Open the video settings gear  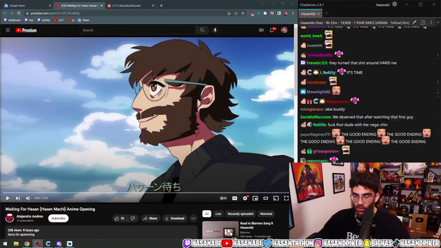[x=245, y=198]
